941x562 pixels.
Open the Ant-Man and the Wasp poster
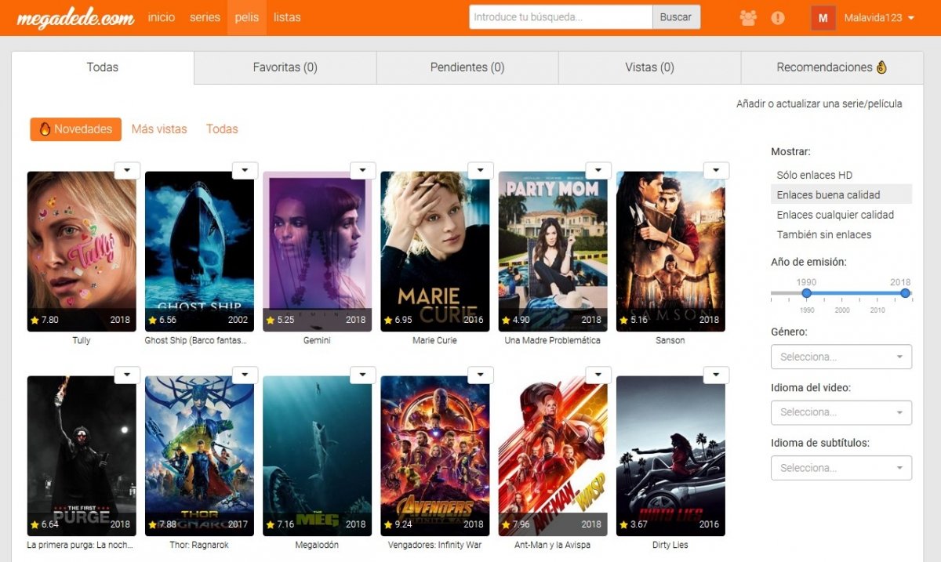point(553,456)
